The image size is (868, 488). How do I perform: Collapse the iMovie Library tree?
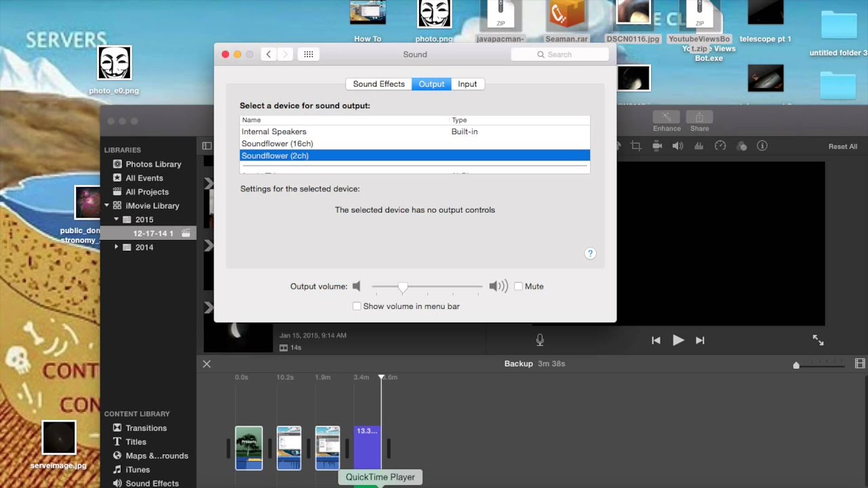(x=106, y=205)
